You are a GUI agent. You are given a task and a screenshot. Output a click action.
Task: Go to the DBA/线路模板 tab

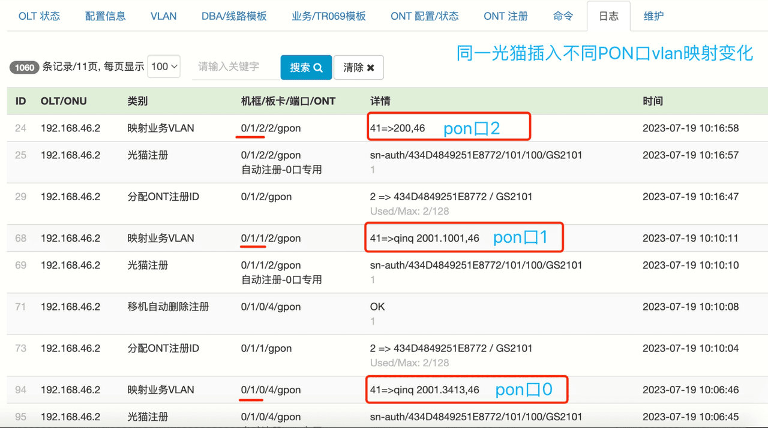(x=234, y=16)
